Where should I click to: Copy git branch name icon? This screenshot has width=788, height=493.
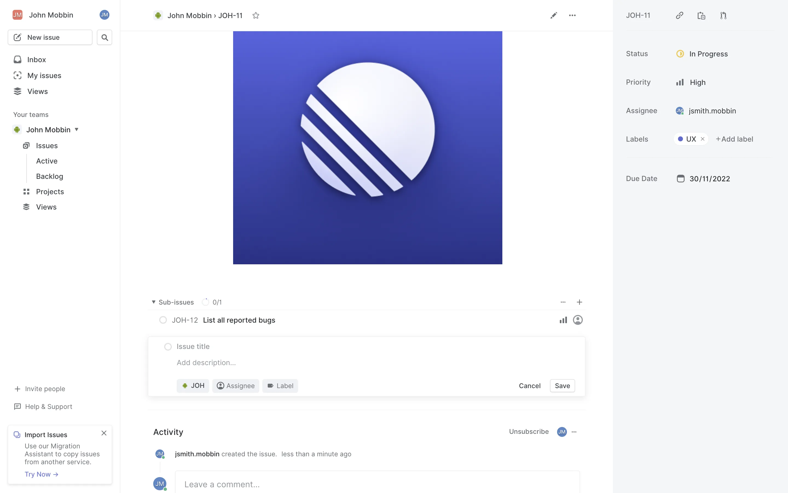pyautogui.click(x=723, y=15)
